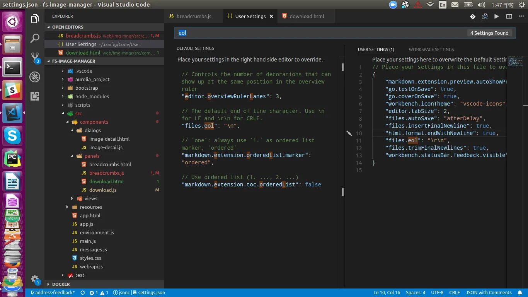Change line ending via CRLF status item
The width and height of the screenshot is (528, 297).
[455, 293]
